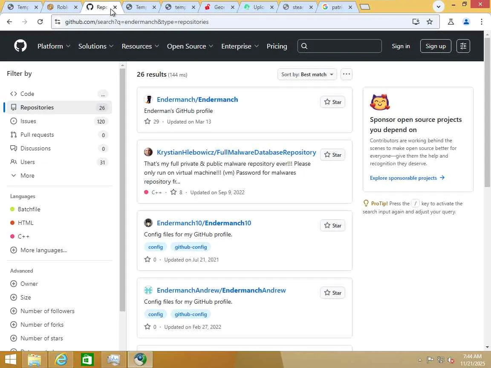Expand the Enterprise menu
Image resolution: width=491 pixels, height=368 pixels.
click(x=240, y=46)
